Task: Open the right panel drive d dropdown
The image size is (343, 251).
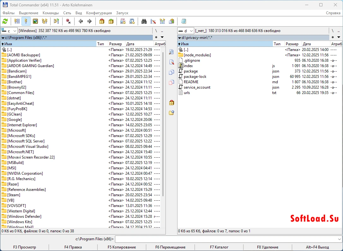Action: click(186, 31)
